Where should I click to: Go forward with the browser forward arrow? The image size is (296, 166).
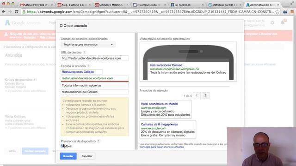point(10,12)
